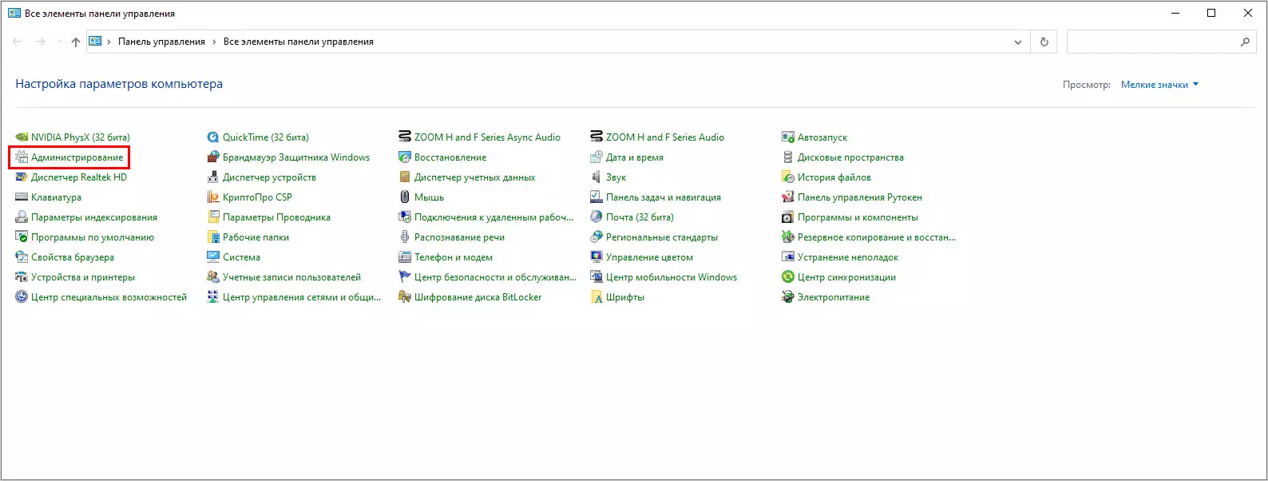Click the QuickTime (32 бита) icon
Viewport: 1268px width, 481px height.
click(x=213, y=137)
